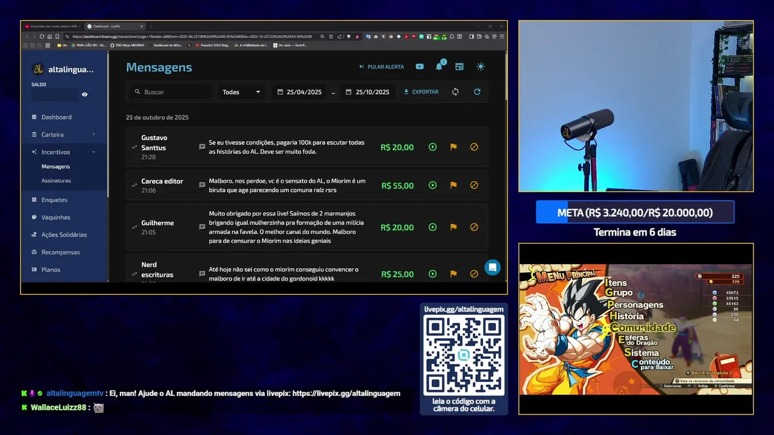This screenshot has width=774, height=435.
Task: Open the notifications bell with badge
Action: click(x=440, y=66)
